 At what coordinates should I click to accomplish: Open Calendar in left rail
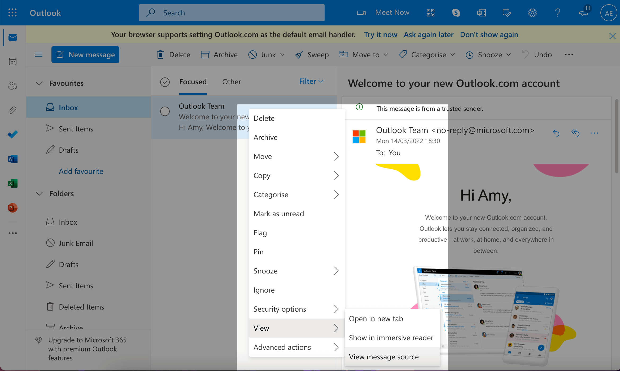(12, 61)
